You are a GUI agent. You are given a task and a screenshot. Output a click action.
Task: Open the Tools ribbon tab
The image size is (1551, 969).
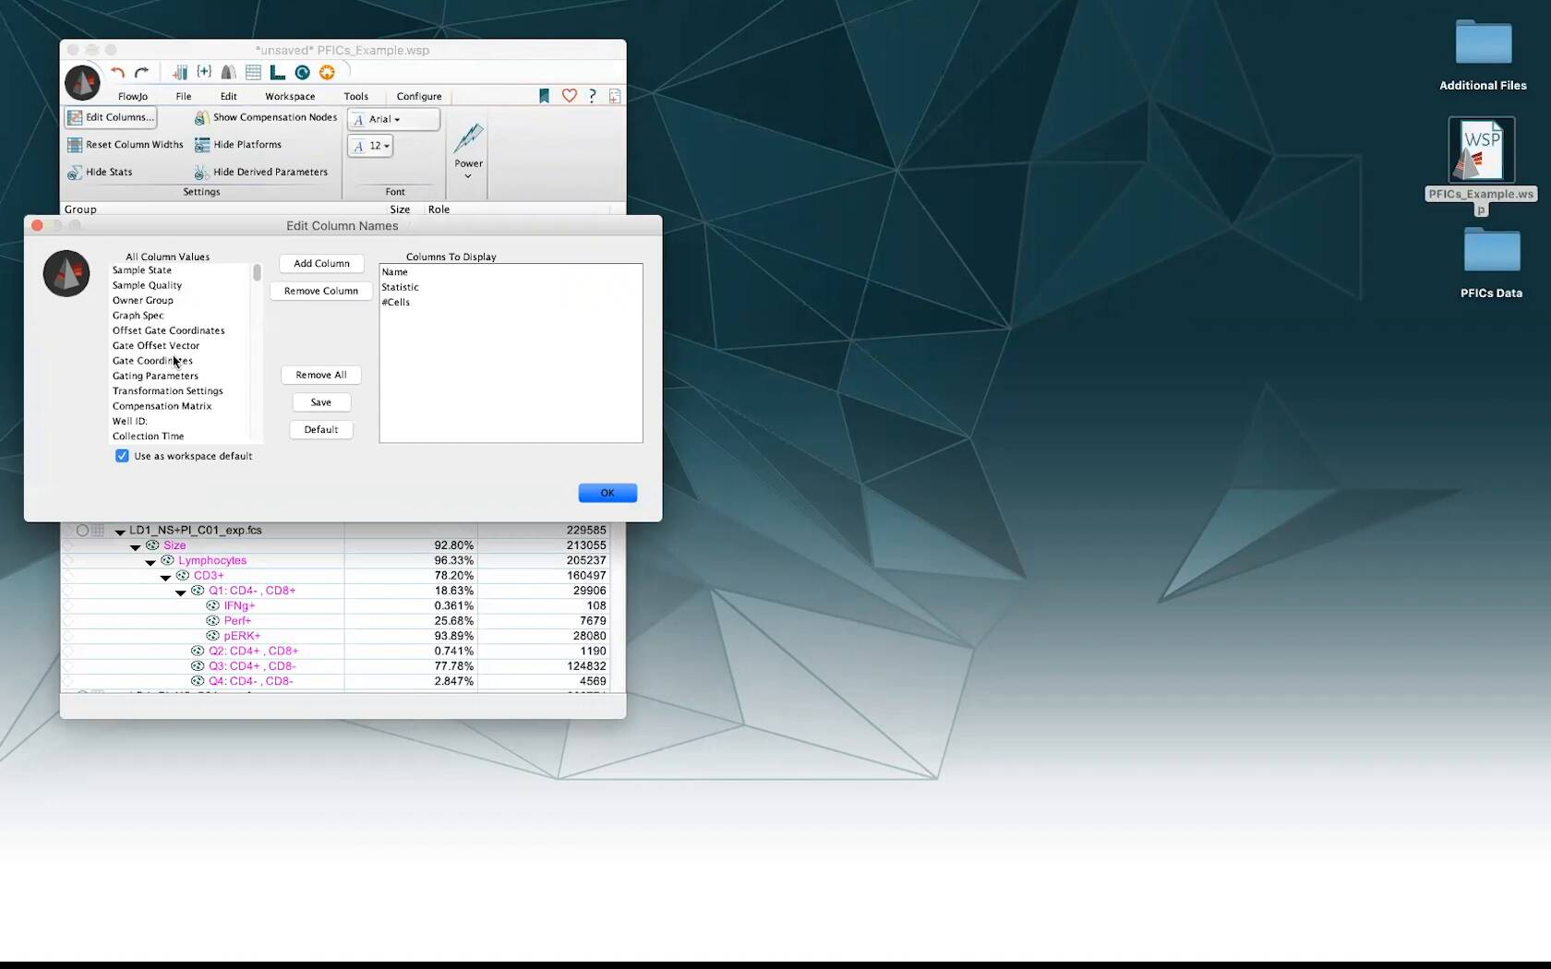tap(355, 96)
